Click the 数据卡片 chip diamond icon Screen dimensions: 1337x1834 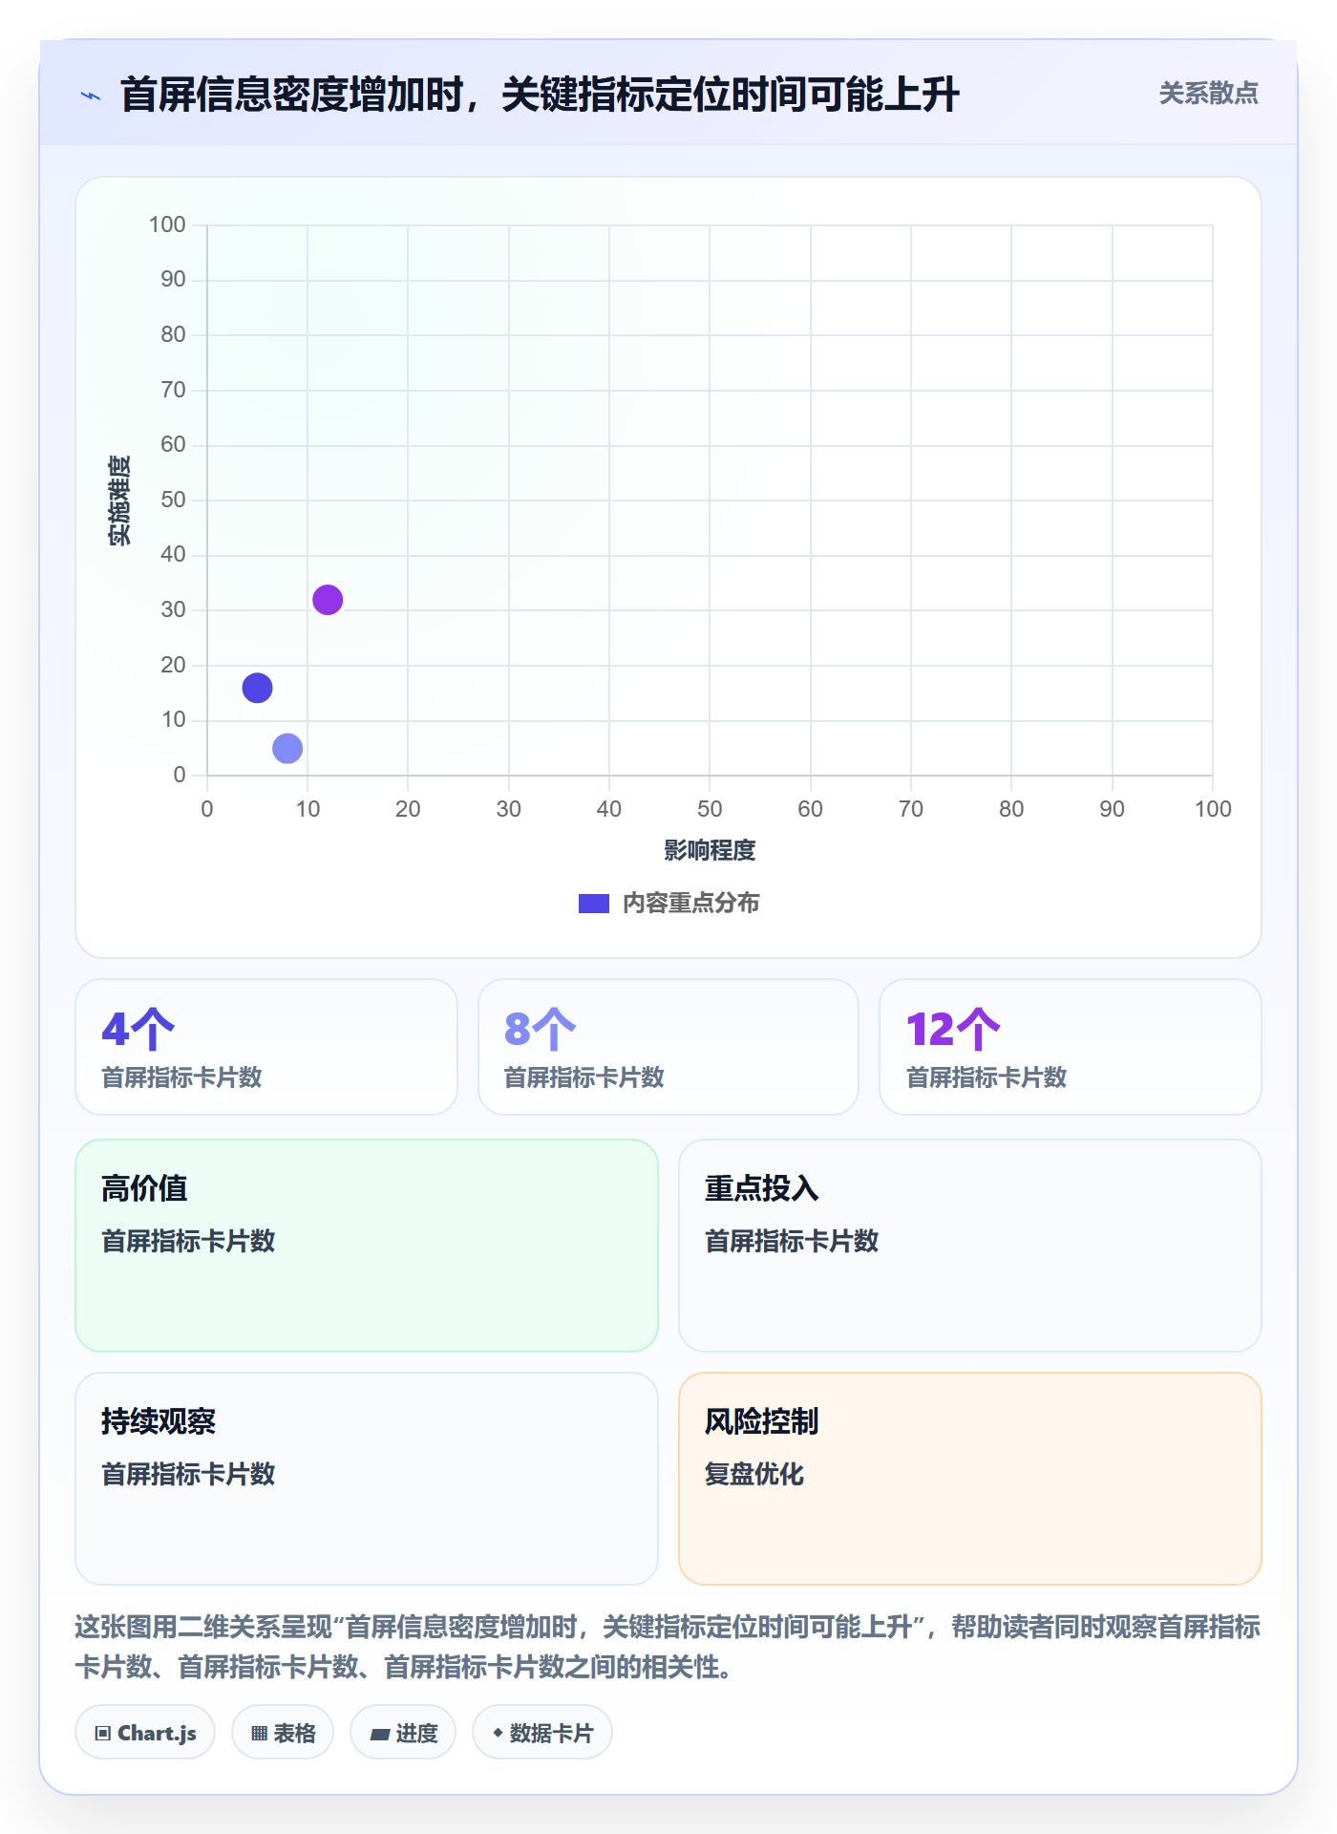(x=498, y=1733)
